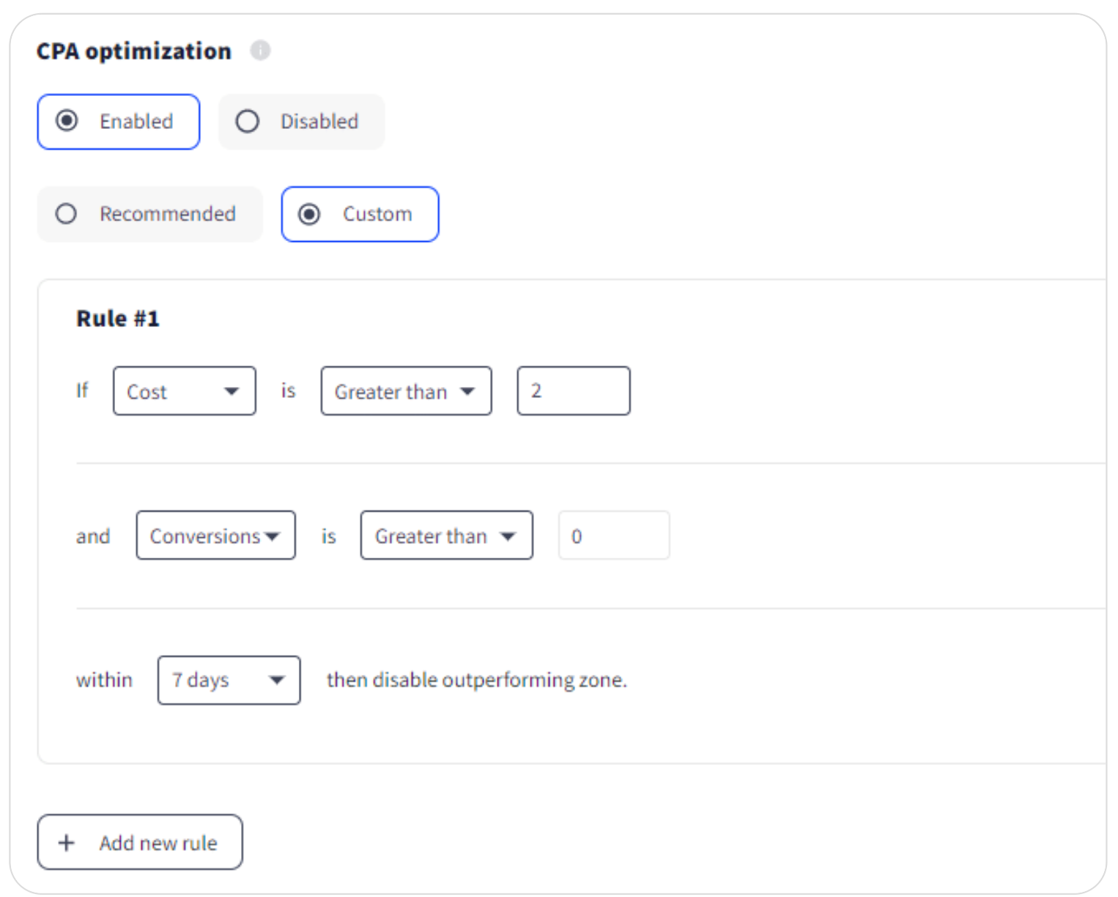The width and height of the screenshot is (1118, 897).
Task: Focus the conversions value field containing 0
Action: tap(613, 536)
